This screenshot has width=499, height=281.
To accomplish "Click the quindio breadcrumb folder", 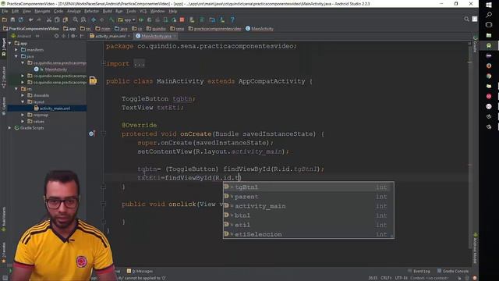I will point(156,29).
